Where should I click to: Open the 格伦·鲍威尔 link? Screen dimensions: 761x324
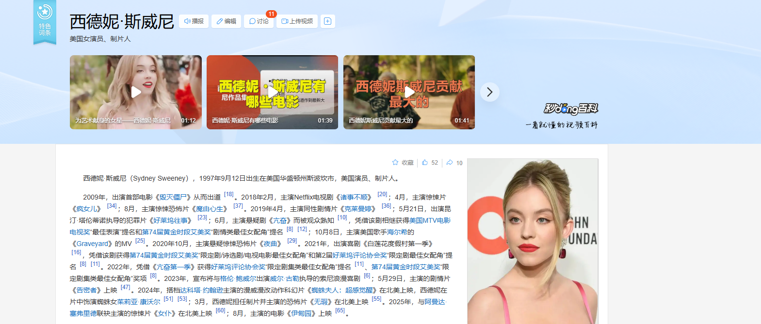pos(238,278)
